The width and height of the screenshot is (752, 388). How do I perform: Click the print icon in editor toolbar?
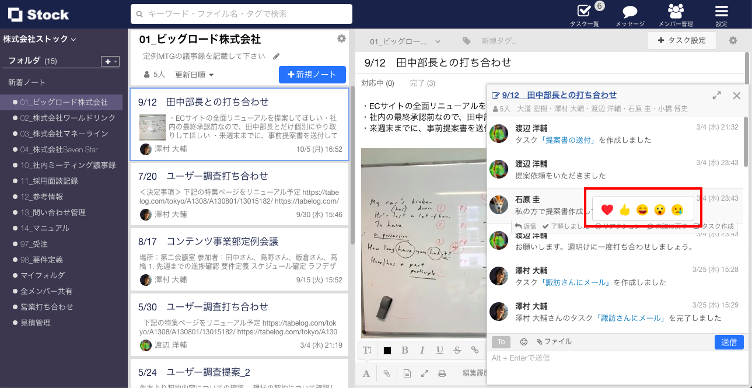click(x=442, y=373)
